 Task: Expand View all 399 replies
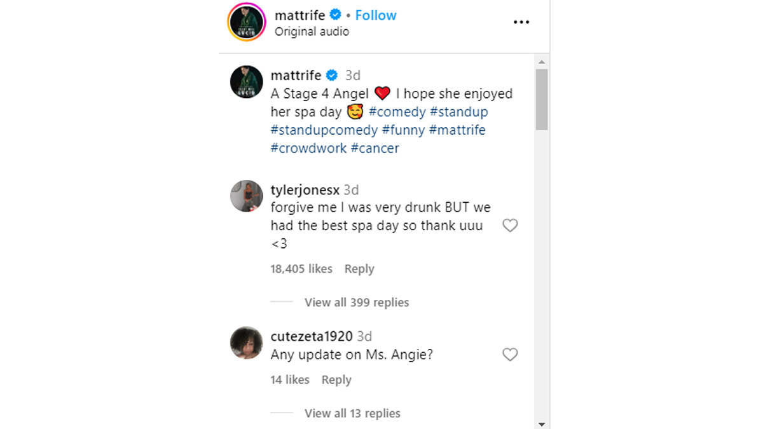coord(356,303)
